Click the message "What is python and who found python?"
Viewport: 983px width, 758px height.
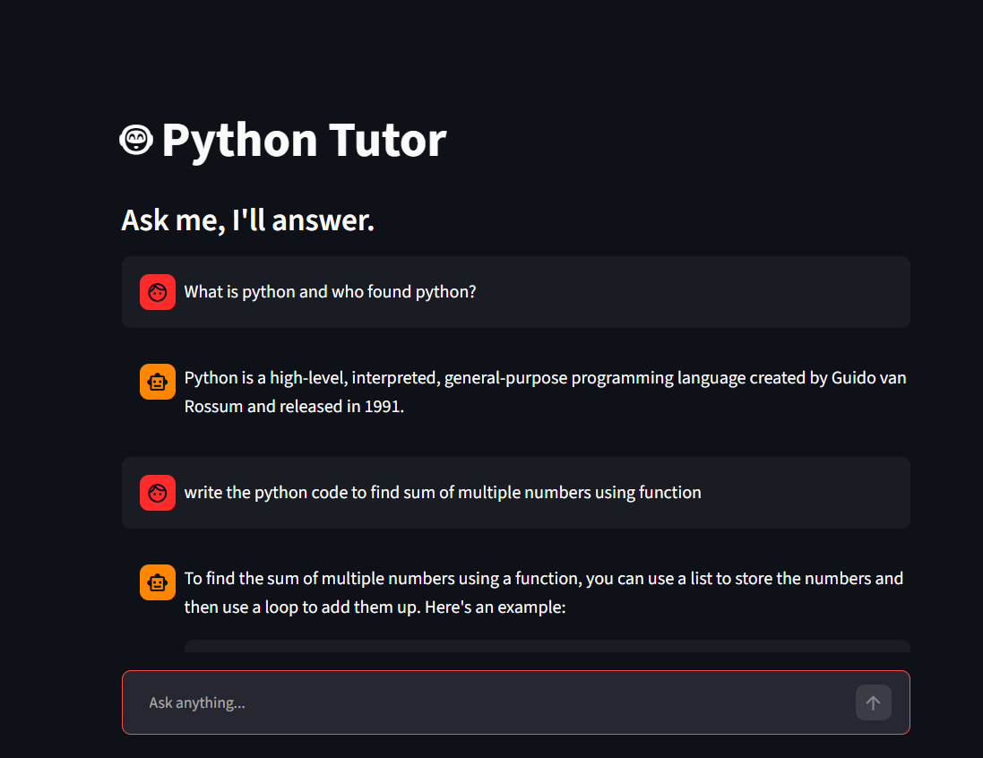pyautogui.click(x=331, y=292)
